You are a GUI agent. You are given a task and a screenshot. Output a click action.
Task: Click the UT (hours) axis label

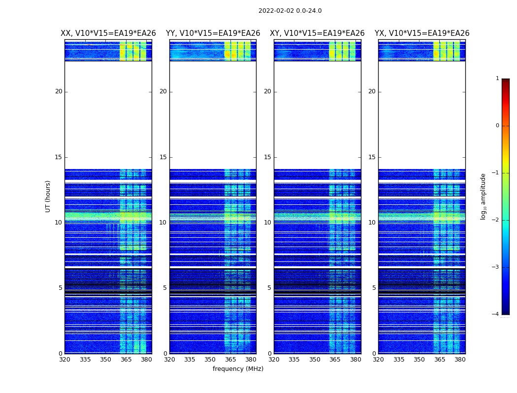[x=48, y=196]
